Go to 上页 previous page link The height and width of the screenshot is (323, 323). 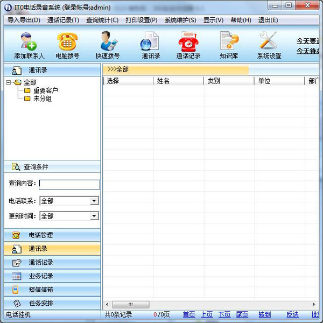(x=207, y=314)
